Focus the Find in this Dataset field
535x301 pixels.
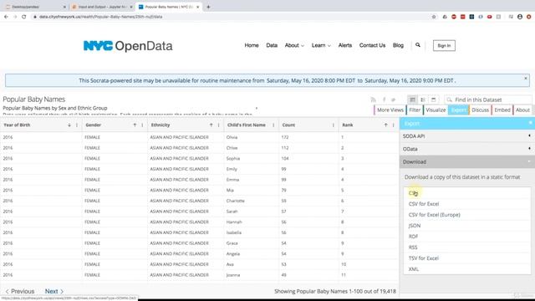(488, 99)
